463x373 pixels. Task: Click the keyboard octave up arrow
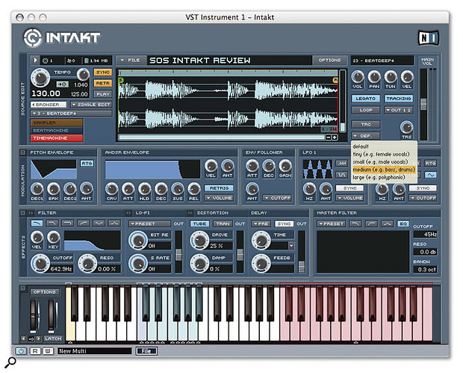click(38, 339)
